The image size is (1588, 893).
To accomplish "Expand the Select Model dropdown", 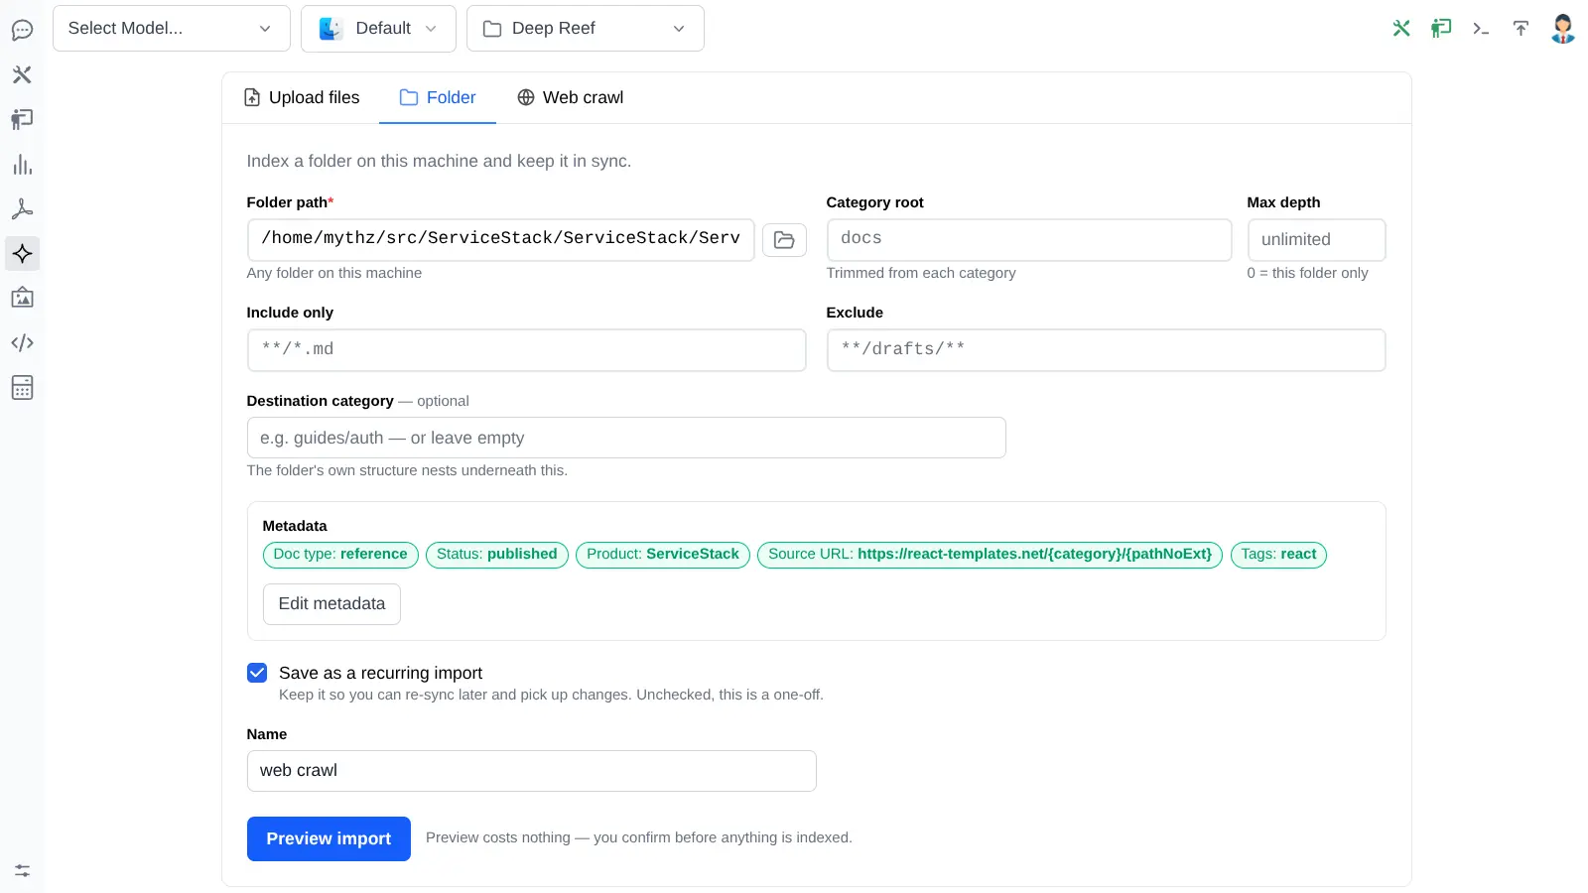I will [172, 29].
